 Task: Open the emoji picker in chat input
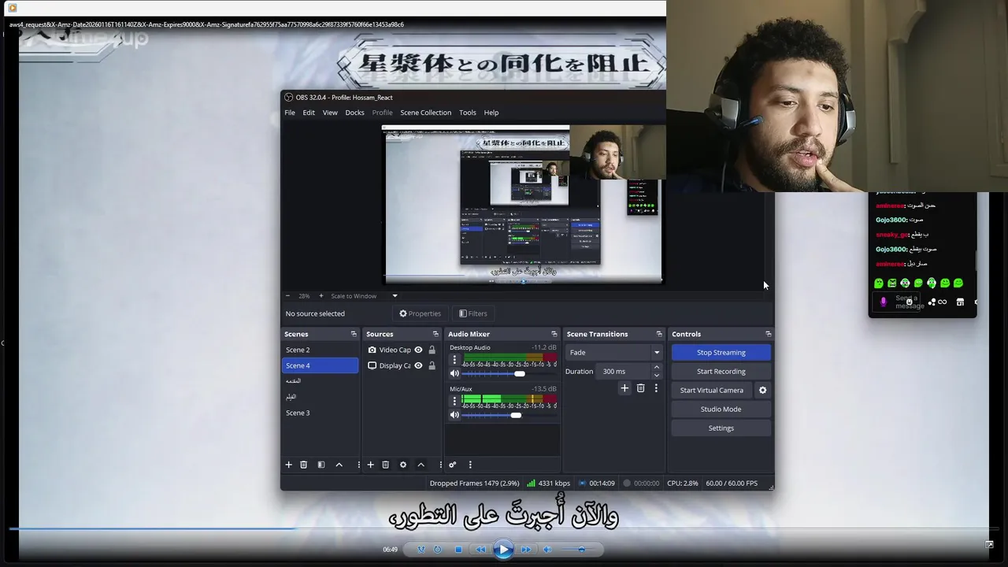(909, 302)
